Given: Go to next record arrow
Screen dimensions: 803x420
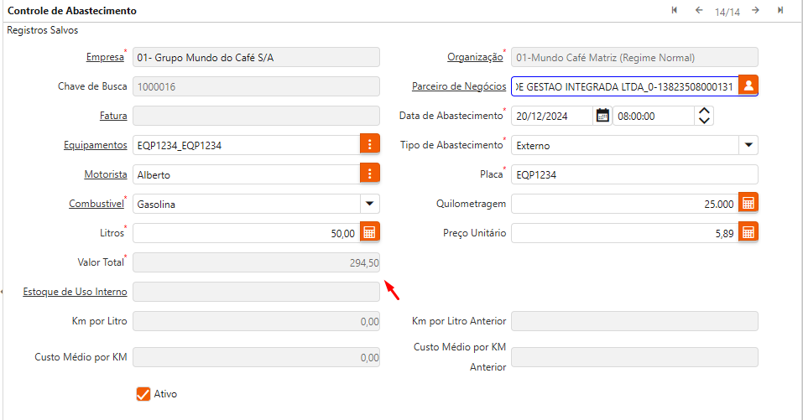Looking at the screenshot, I should 755,10.
